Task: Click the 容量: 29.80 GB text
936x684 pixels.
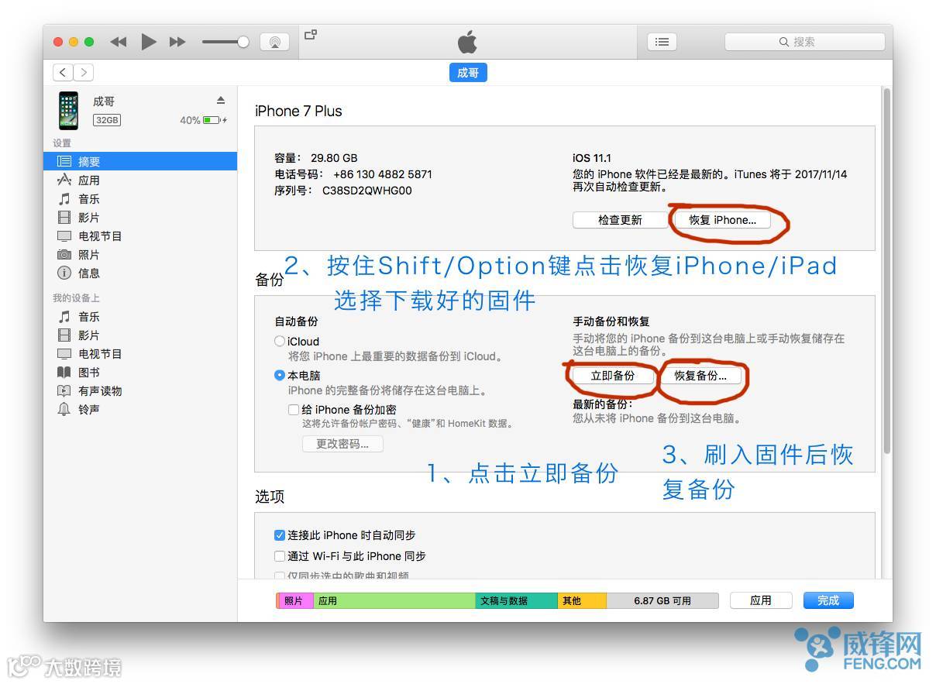Action: 315,158
